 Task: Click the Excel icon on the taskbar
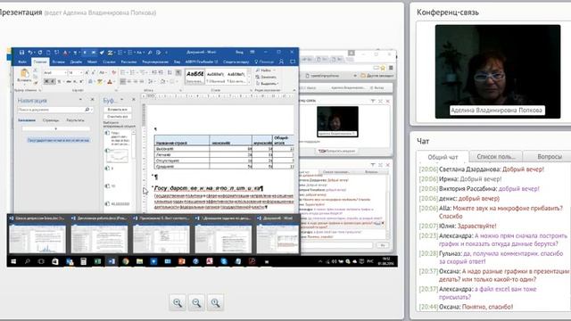97,261
